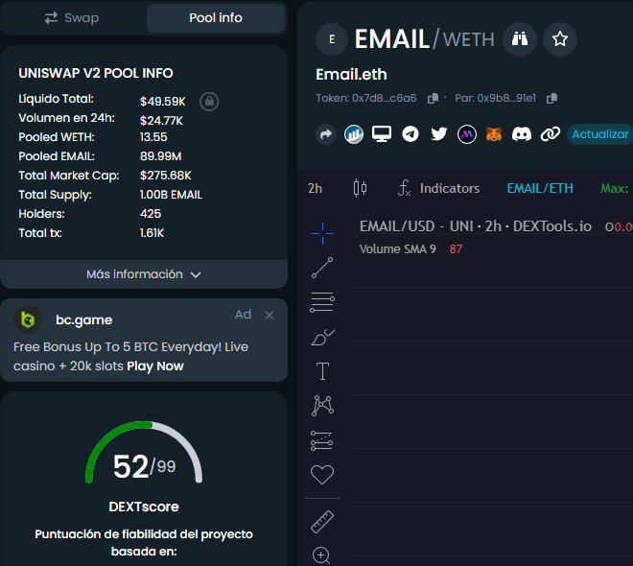Screen dimensions: 633x566
Task: Select the brush drawing tool
Action: coord(322,338)
